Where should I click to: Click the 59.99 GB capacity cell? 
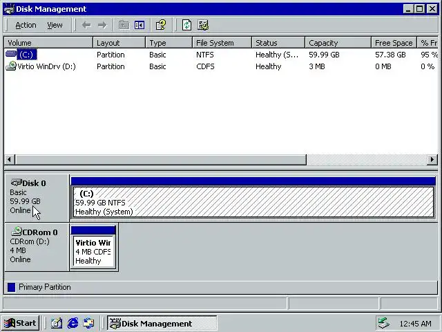[x=324, y=55]
